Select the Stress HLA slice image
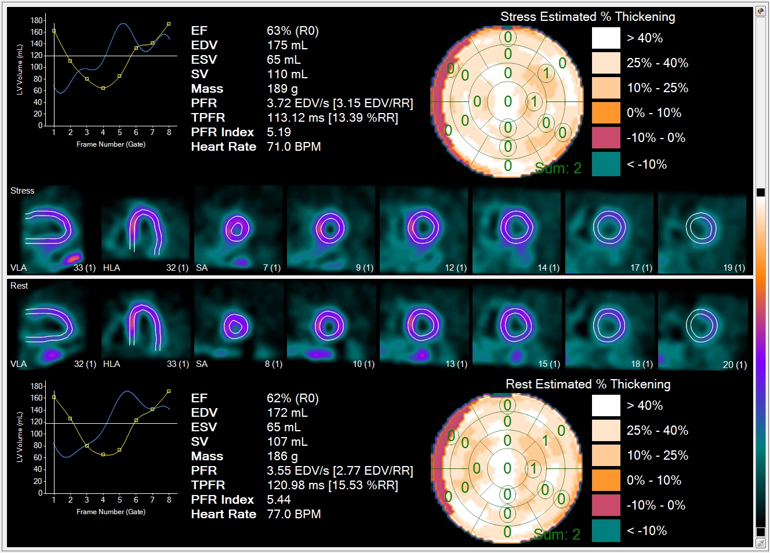The height and width of the screenshot is (553, 770). point(146,230)
